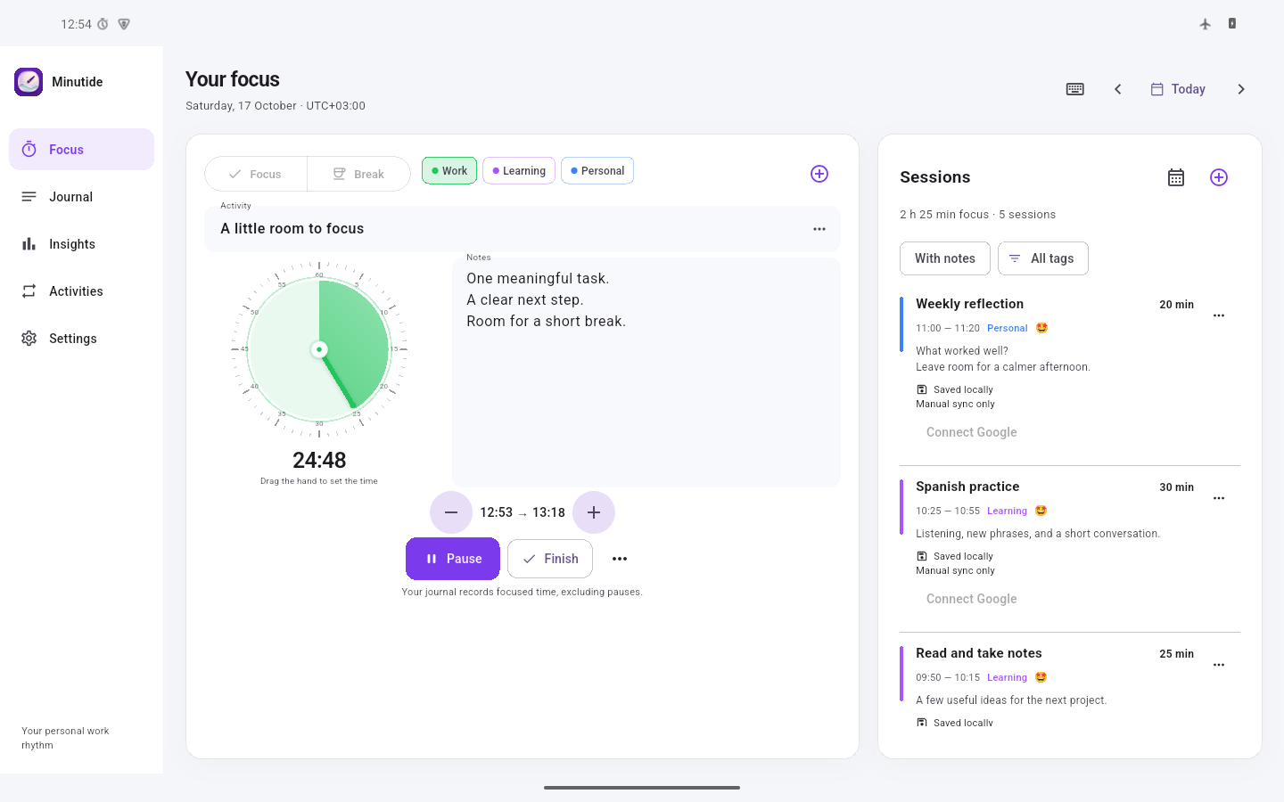The image size is (1284, 802).
Task: Increase the timer with the plus button
Action: [x=594, y=512]
